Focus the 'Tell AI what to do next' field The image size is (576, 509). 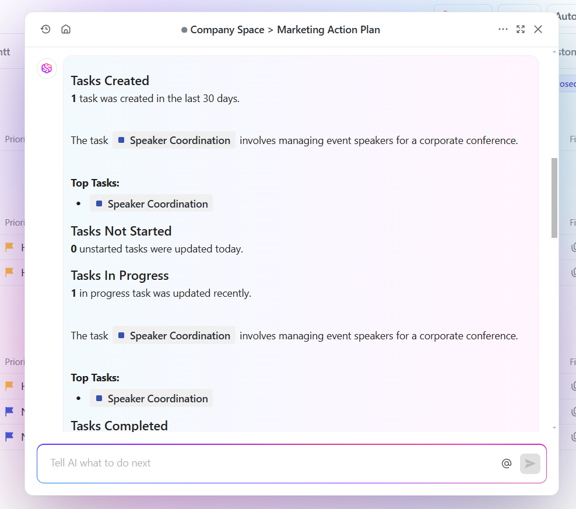click(x=268, y=464)
